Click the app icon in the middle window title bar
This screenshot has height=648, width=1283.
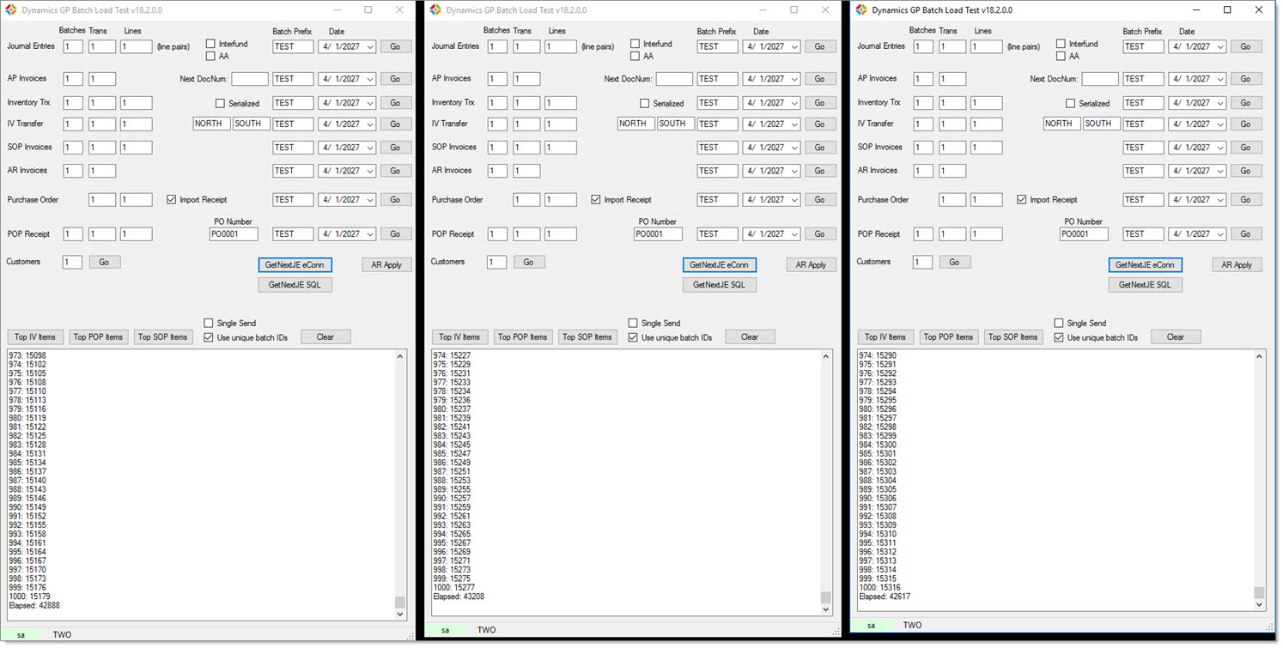coord(435,10)
